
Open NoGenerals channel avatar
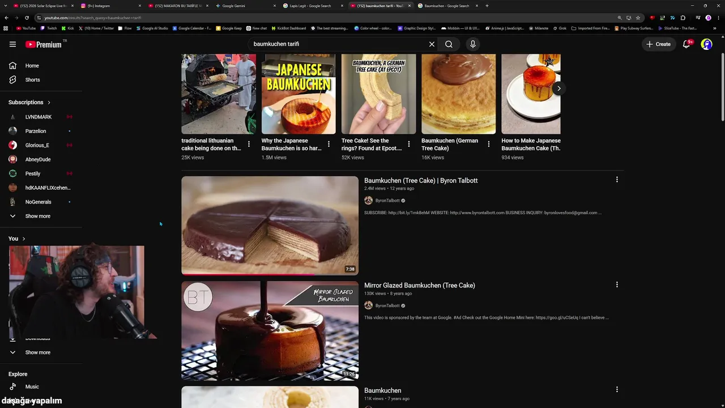[12, 202]
